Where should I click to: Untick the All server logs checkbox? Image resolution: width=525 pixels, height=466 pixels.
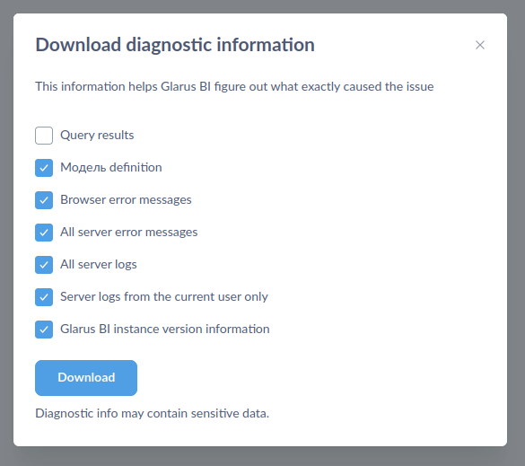point(44,265)
